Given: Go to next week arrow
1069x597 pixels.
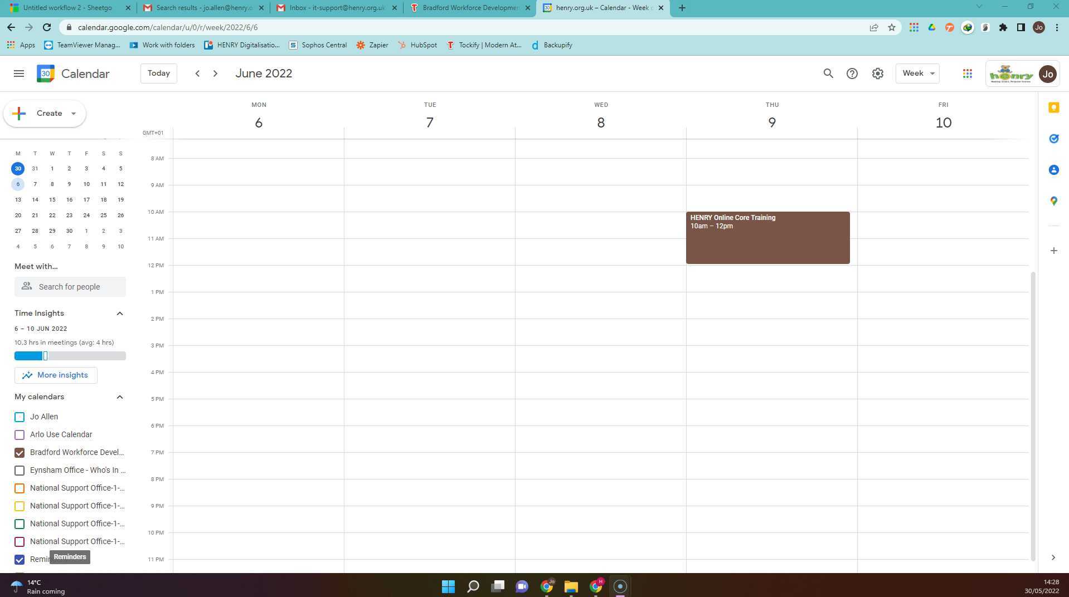Looking at the screenshot, I should 215,74.
